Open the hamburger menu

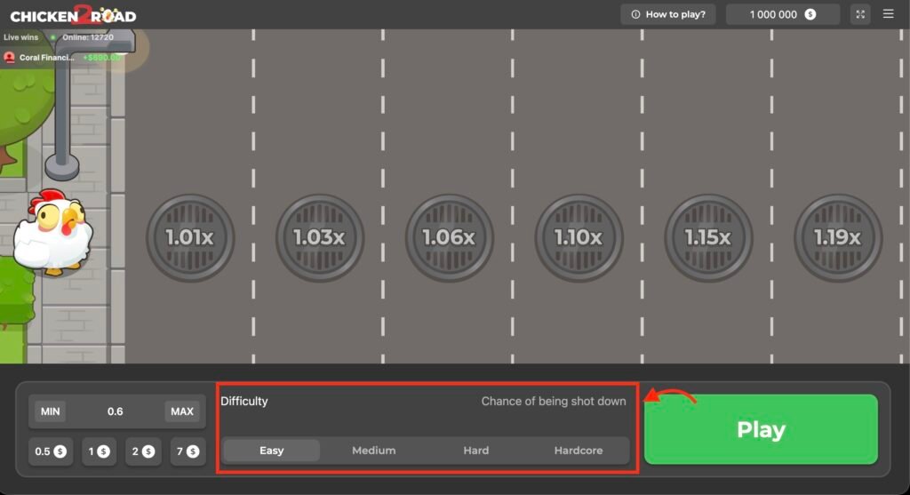889,14
